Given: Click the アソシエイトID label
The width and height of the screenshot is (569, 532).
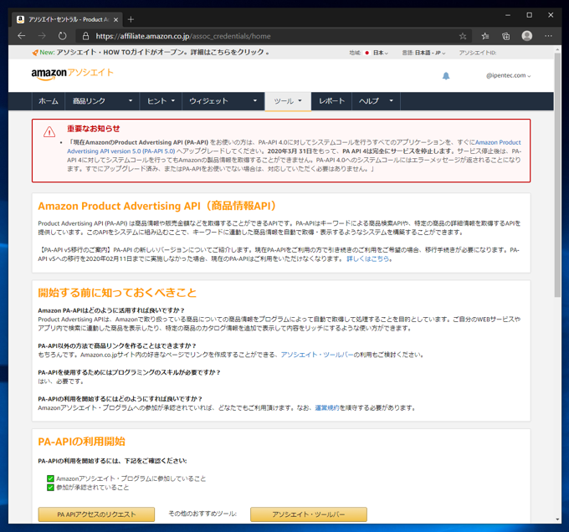Looking at the screenshot, I should tap(478, 53).
